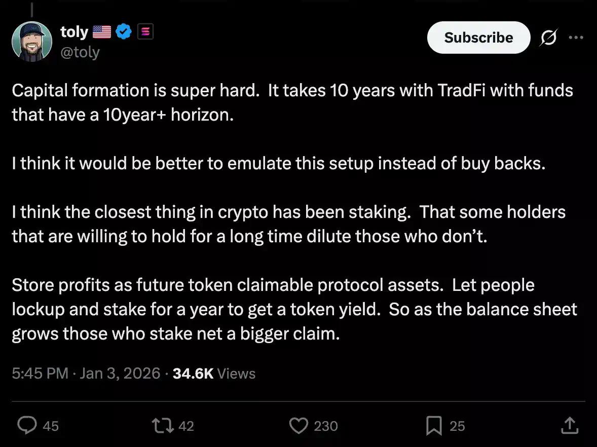The height and width of the screenshot is (447, 597).
Task: Open the @toly handle link
Action: [80, 52]
